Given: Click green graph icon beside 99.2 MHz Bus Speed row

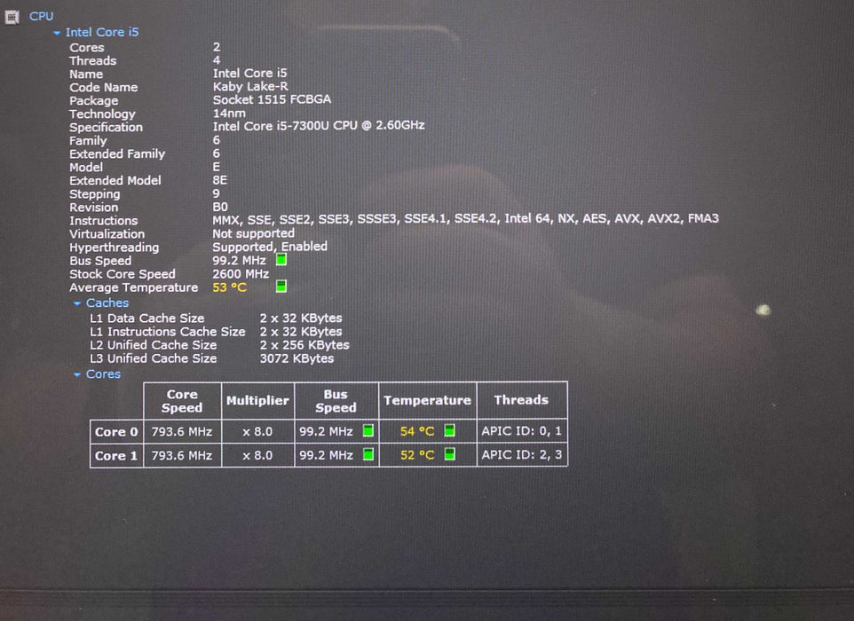Looking at the screenshot, I should [x=281, y=260].
